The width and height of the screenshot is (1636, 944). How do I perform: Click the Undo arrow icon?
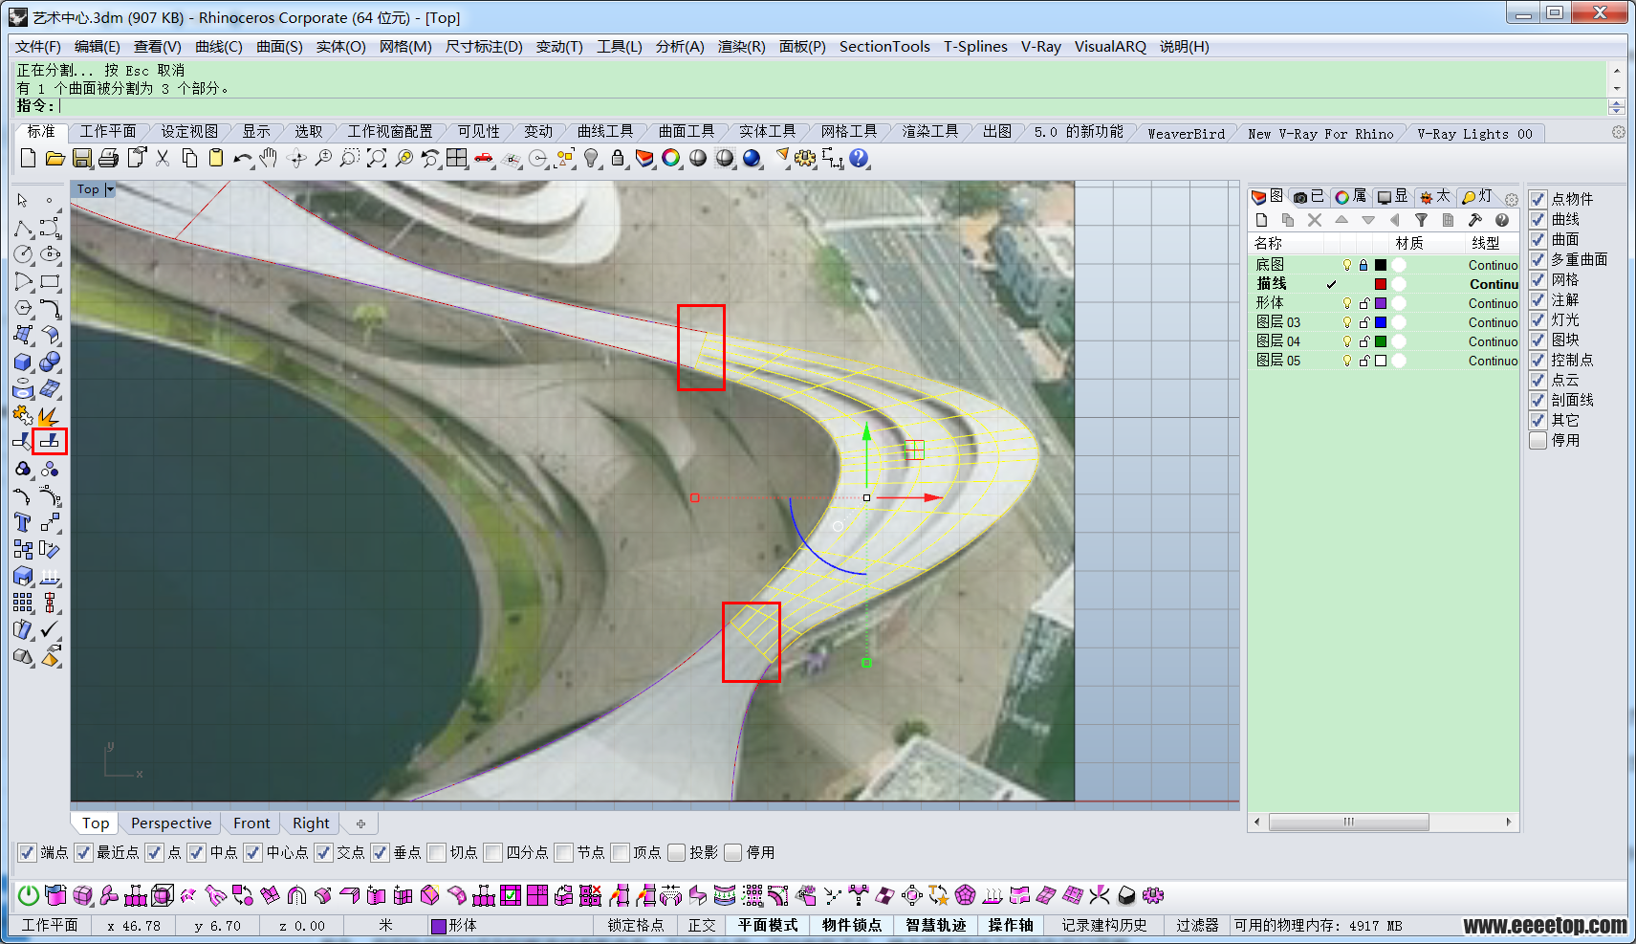point(243,158)
